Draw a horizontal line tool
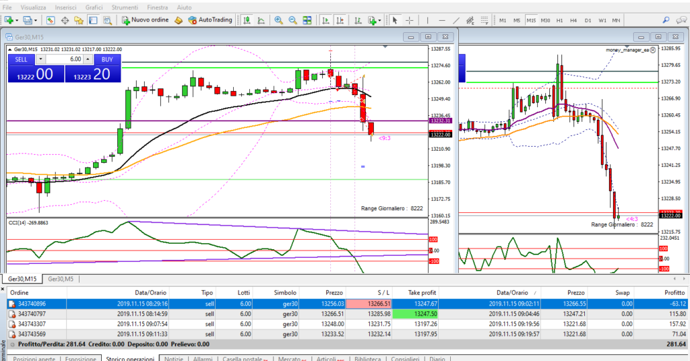 point(442,20)
